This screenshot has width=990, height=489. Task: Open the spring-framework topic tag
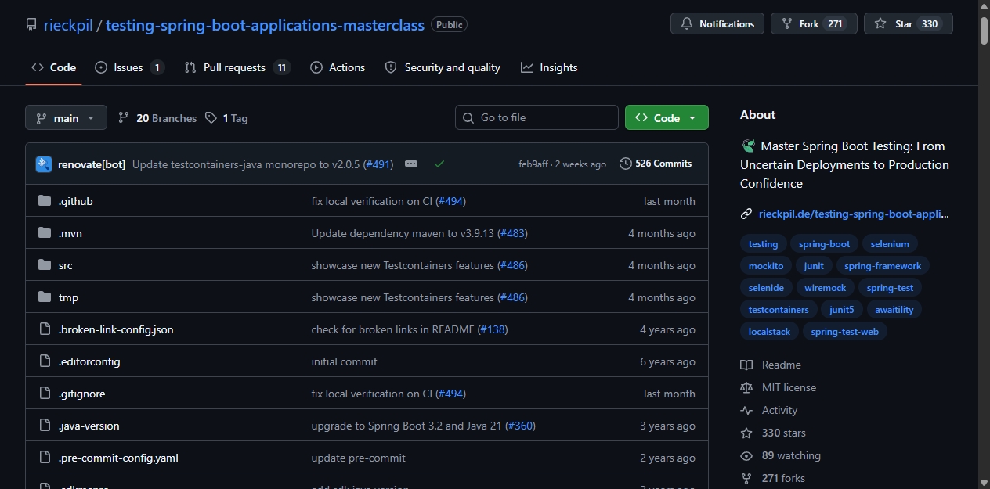click(883, 266)
